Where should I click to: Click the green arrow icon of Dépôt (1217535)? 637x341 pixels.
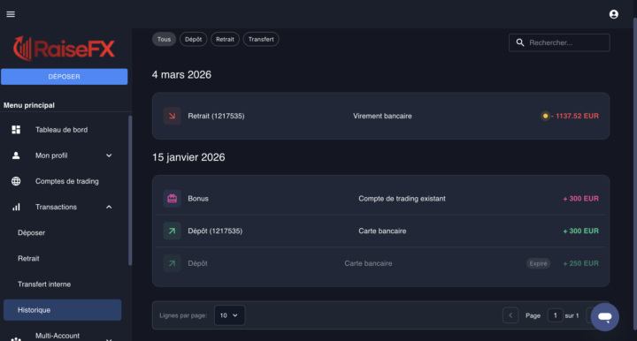[x=172, y=231]
